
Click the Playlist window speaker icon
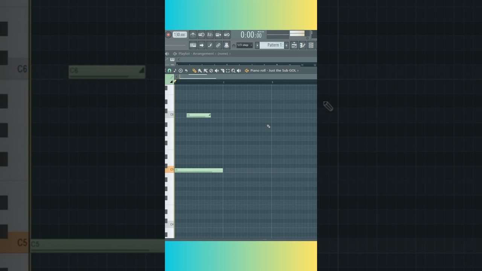175,54
